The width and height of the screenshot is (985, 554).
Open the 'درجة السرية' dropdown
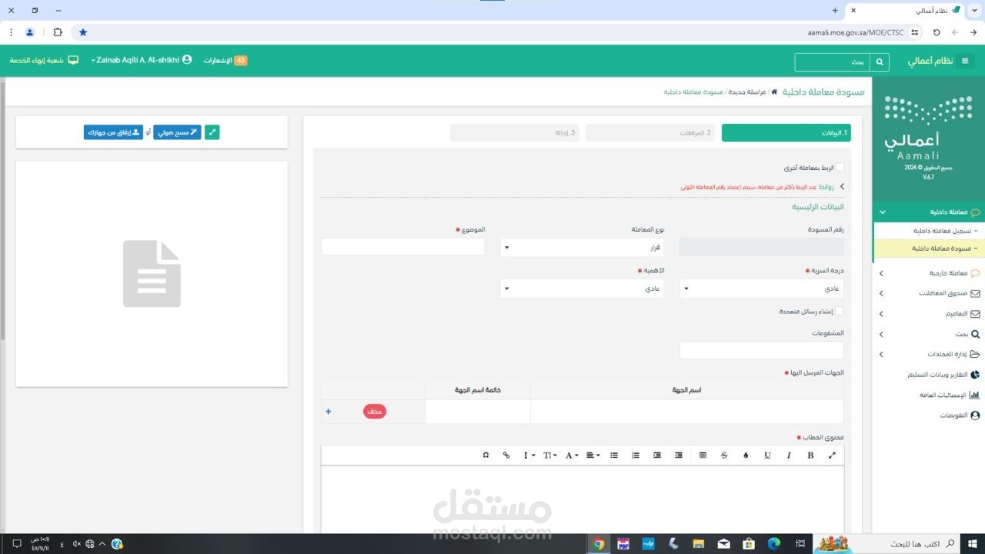point(762,289)
